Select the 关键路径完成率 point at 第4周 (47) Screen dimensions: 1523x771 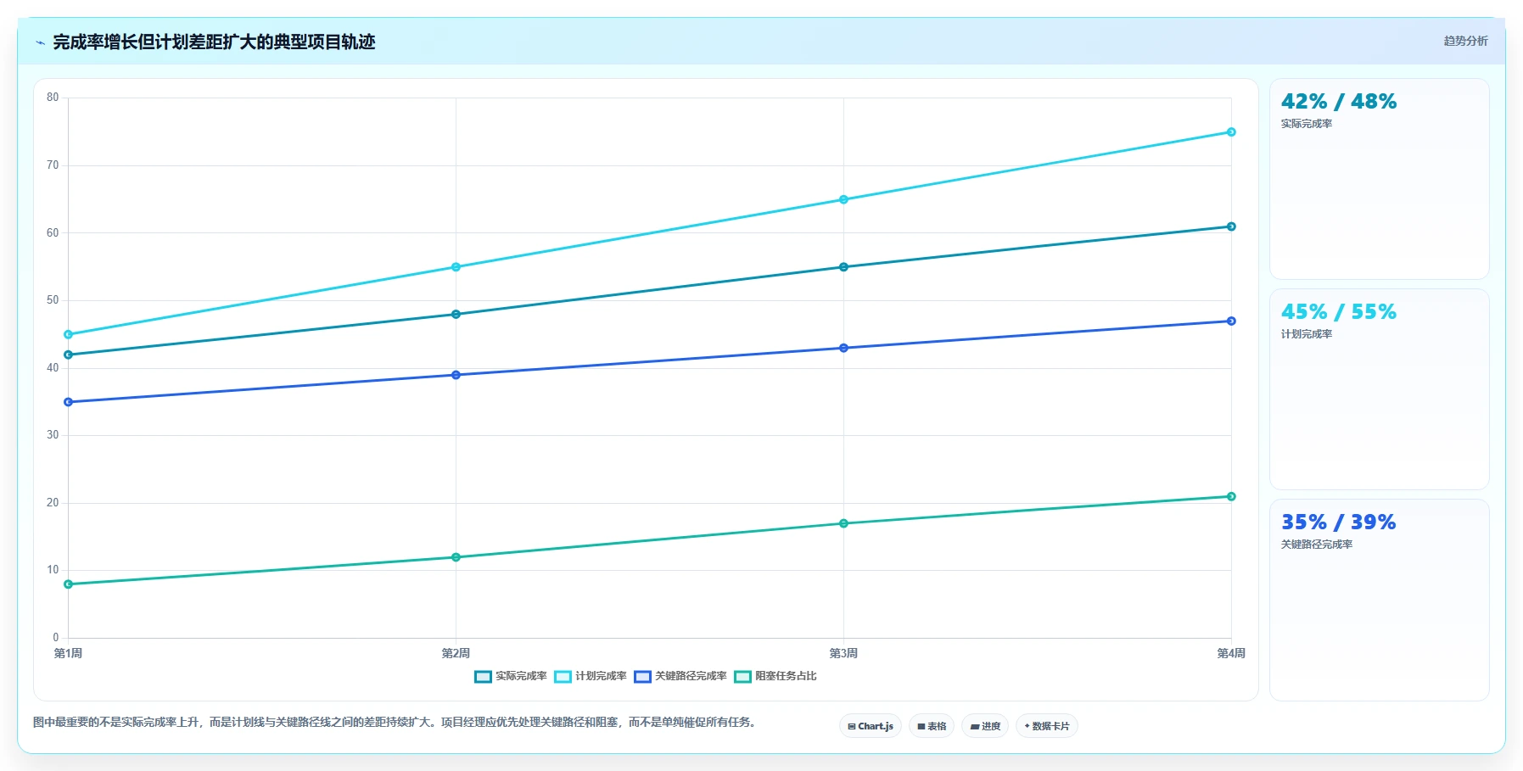point(1231,321)
